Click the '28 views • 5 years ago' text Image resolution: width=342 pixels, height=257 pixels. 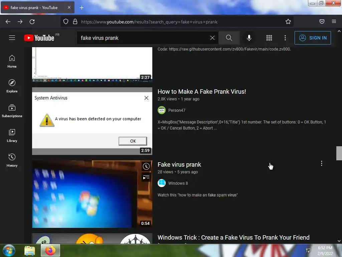click(178, 172)
